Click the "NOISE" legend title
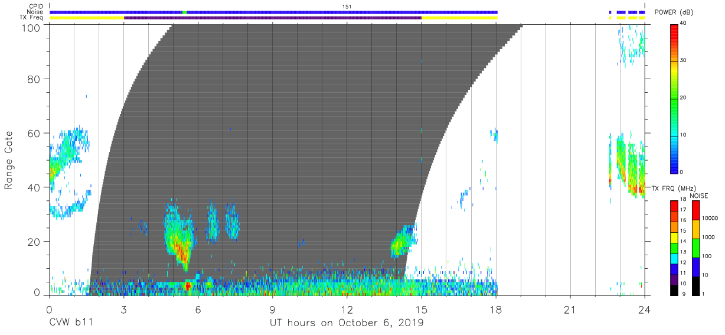The image size is (725, 335). click(699, 195)
